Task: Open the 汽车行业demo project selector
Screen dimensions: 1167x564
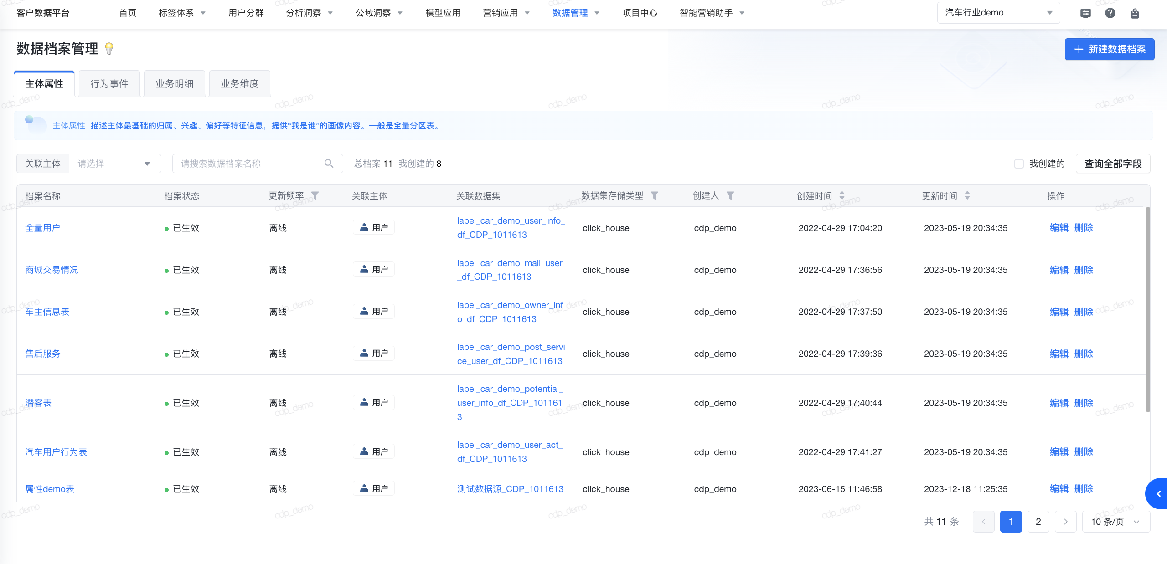Action: (x=998, y=13)
